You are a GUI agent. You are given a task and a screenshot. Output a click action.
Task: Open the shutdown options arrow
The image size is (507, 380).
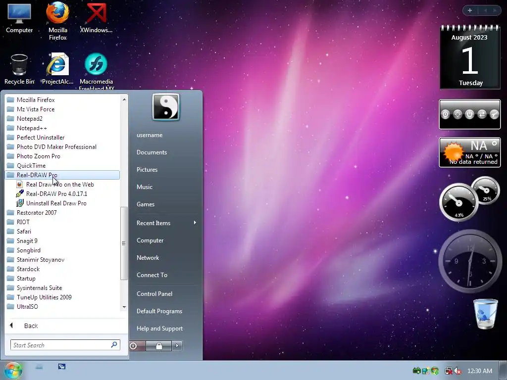pos(177,346)
